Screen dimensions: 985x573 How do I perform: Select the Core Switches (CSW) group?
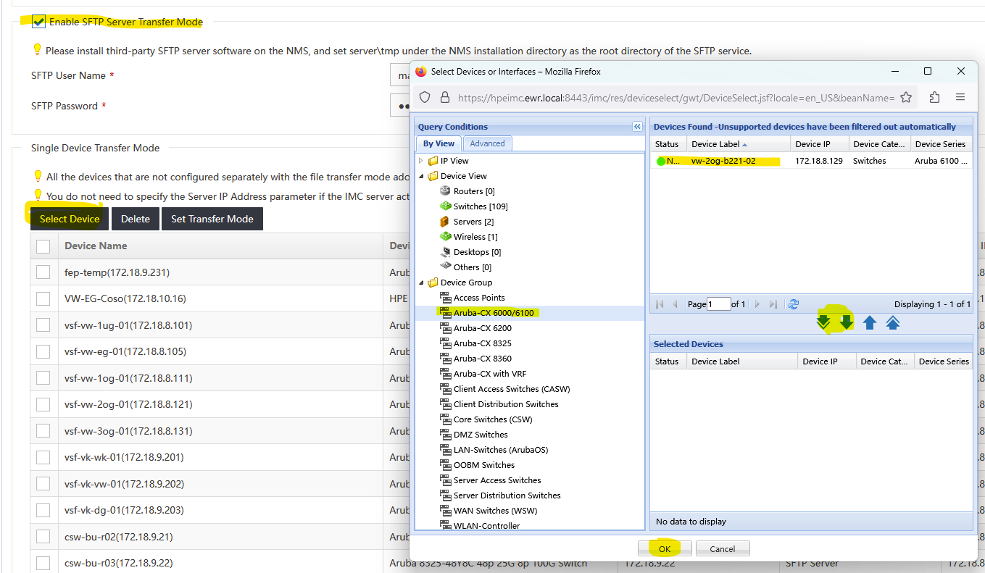coord(493,419)
